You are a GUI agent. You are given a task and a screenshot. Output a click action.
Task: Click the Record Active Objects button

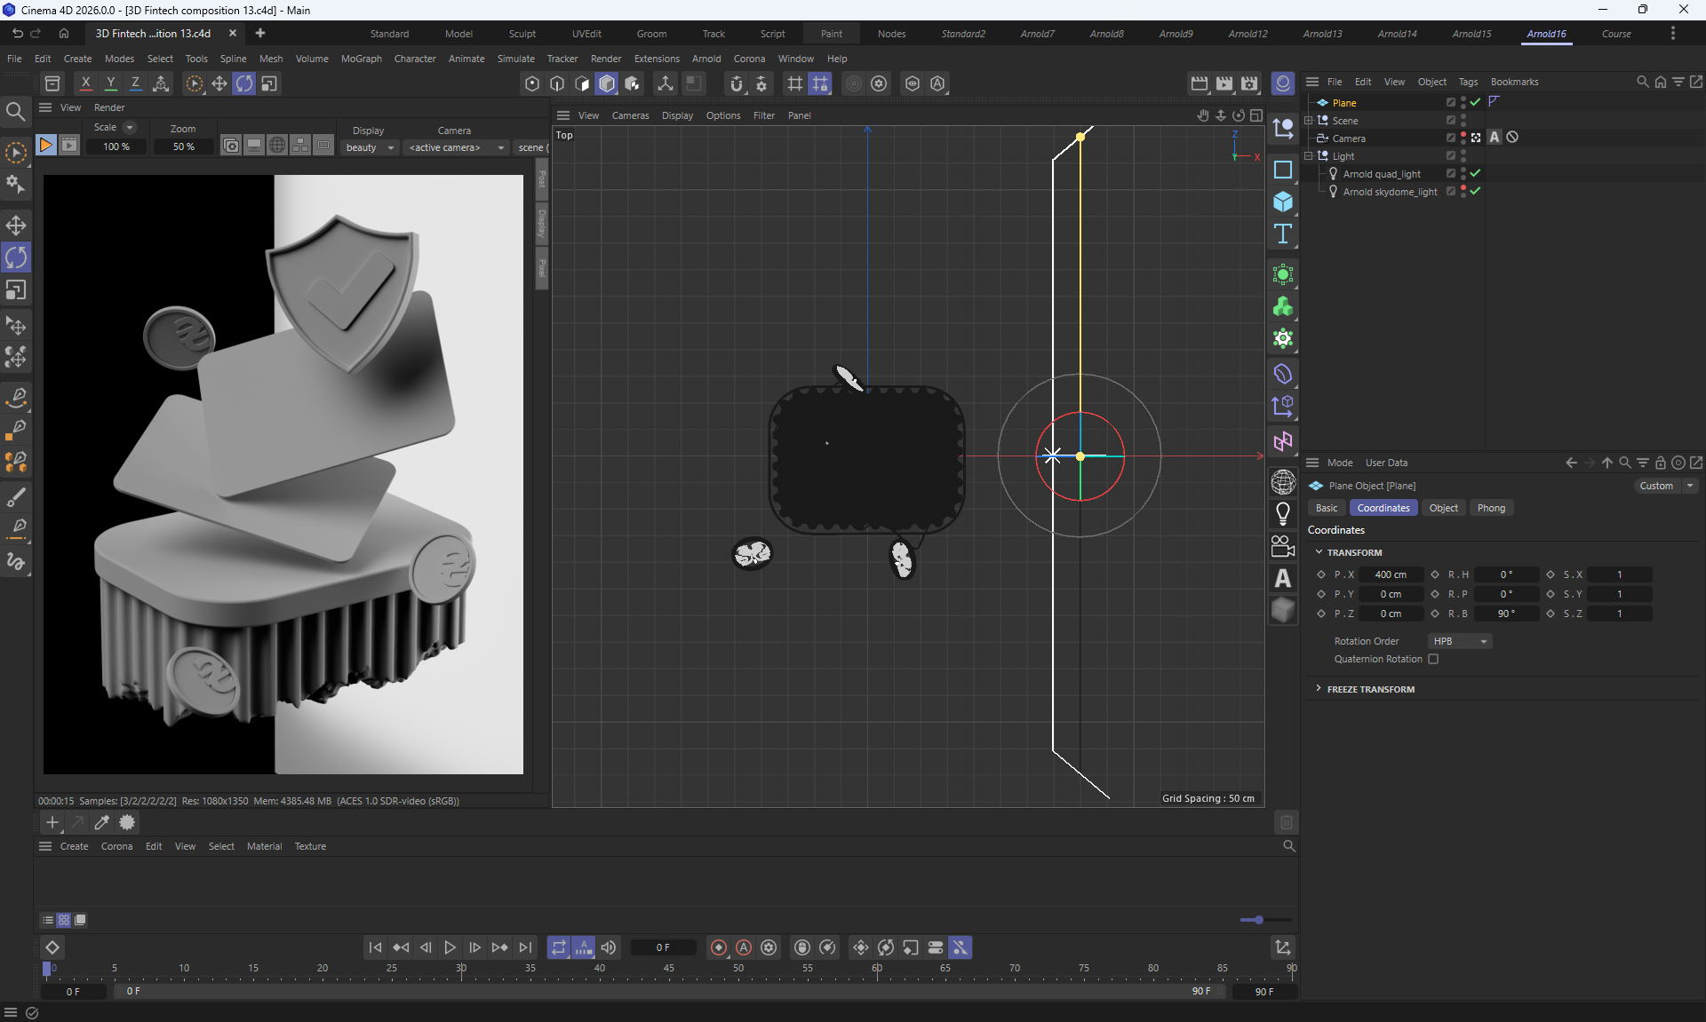click(719, 947)
